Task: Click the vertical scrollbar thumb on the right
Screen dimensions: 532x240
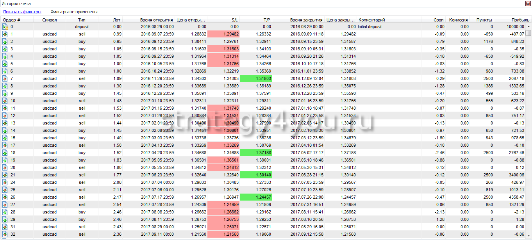Action: pyautogui.click(x=528, y=33)
